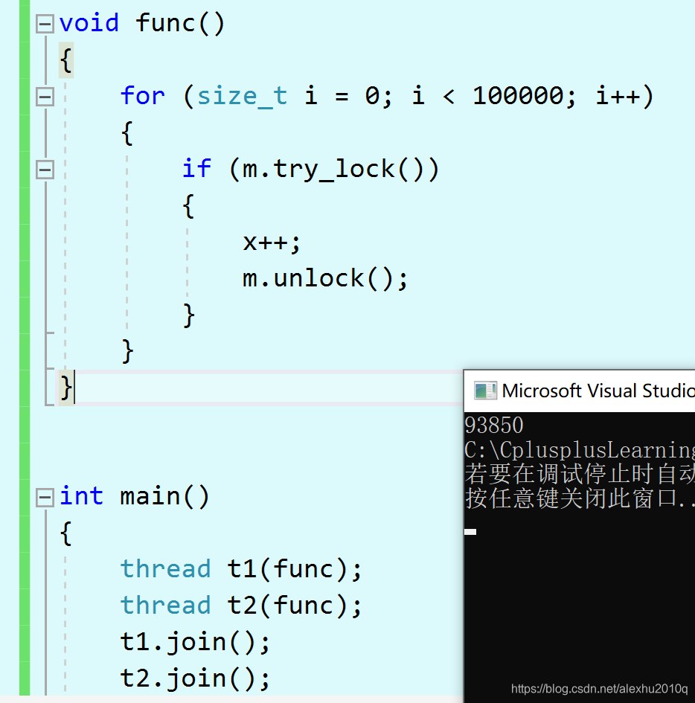Click the 'for' keyword in the code
Screen dimensions: 695x703
point(143,96)
